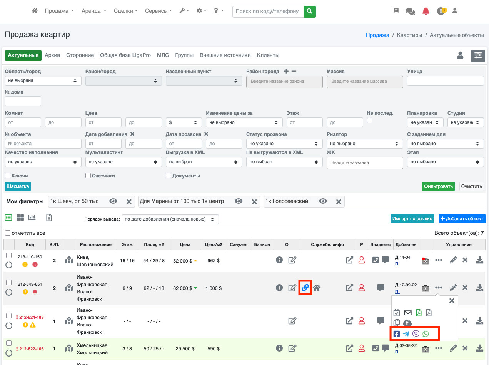The width and height of the screenshot is (489, 365).
Task: Click the search by code/phone field
Action: (x=267, y=12)
